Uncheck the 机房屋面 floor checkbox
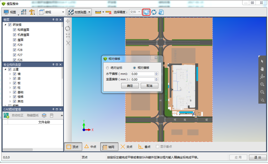 (14, 35)
